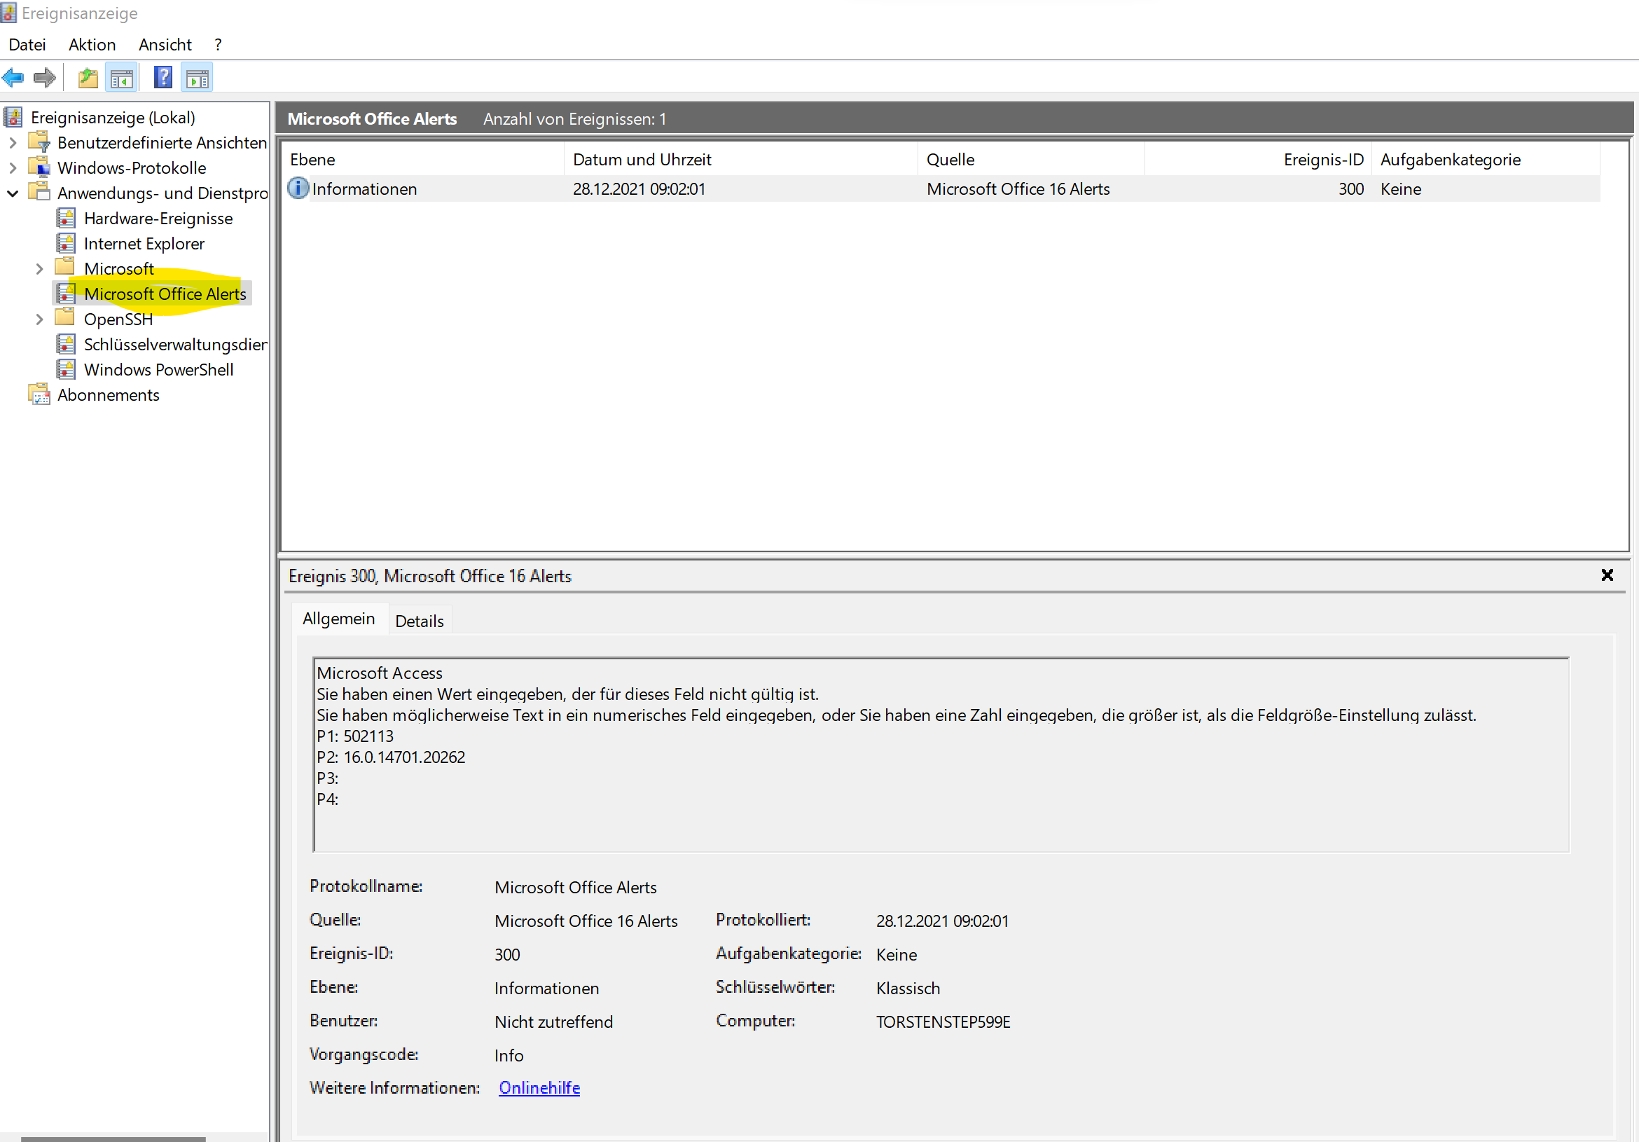Collapse Anwendungs- und Dienstprotokolle node
1639x1142 pixels.
click(x=13, y=193)
